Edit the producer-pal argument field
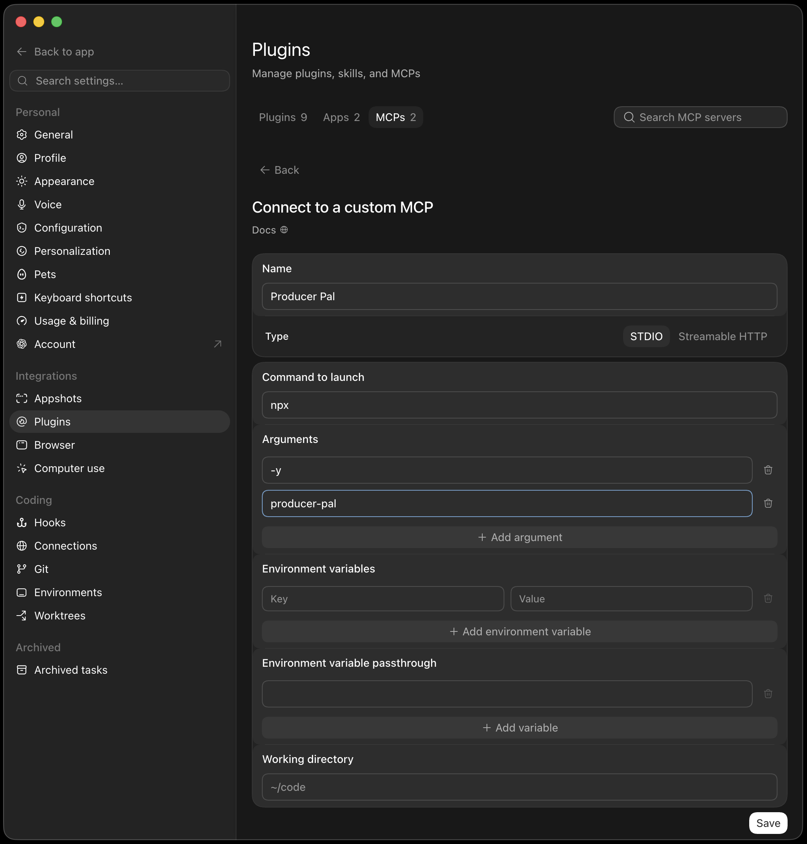Viewport: 807px width, 844px height. (x=507, y=503)
